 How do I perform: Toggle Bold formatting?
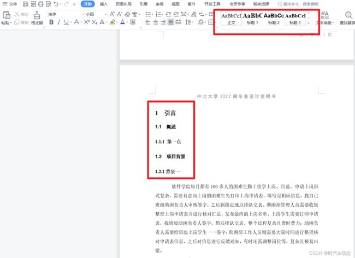(51, 22)
